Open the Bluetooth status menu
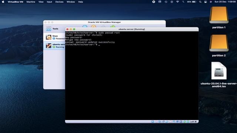This screenshot has height=133, width=237. tap(183, 2)
